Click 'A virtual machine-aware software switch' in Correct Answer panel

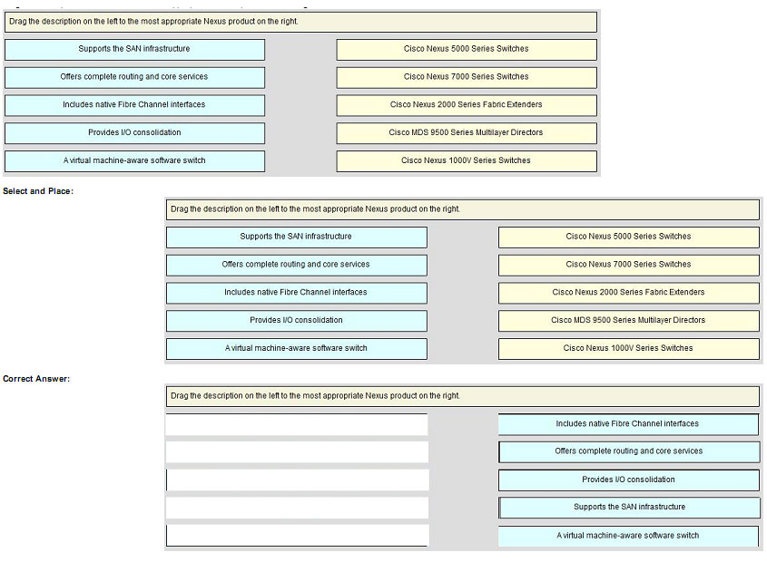(628, 536)
